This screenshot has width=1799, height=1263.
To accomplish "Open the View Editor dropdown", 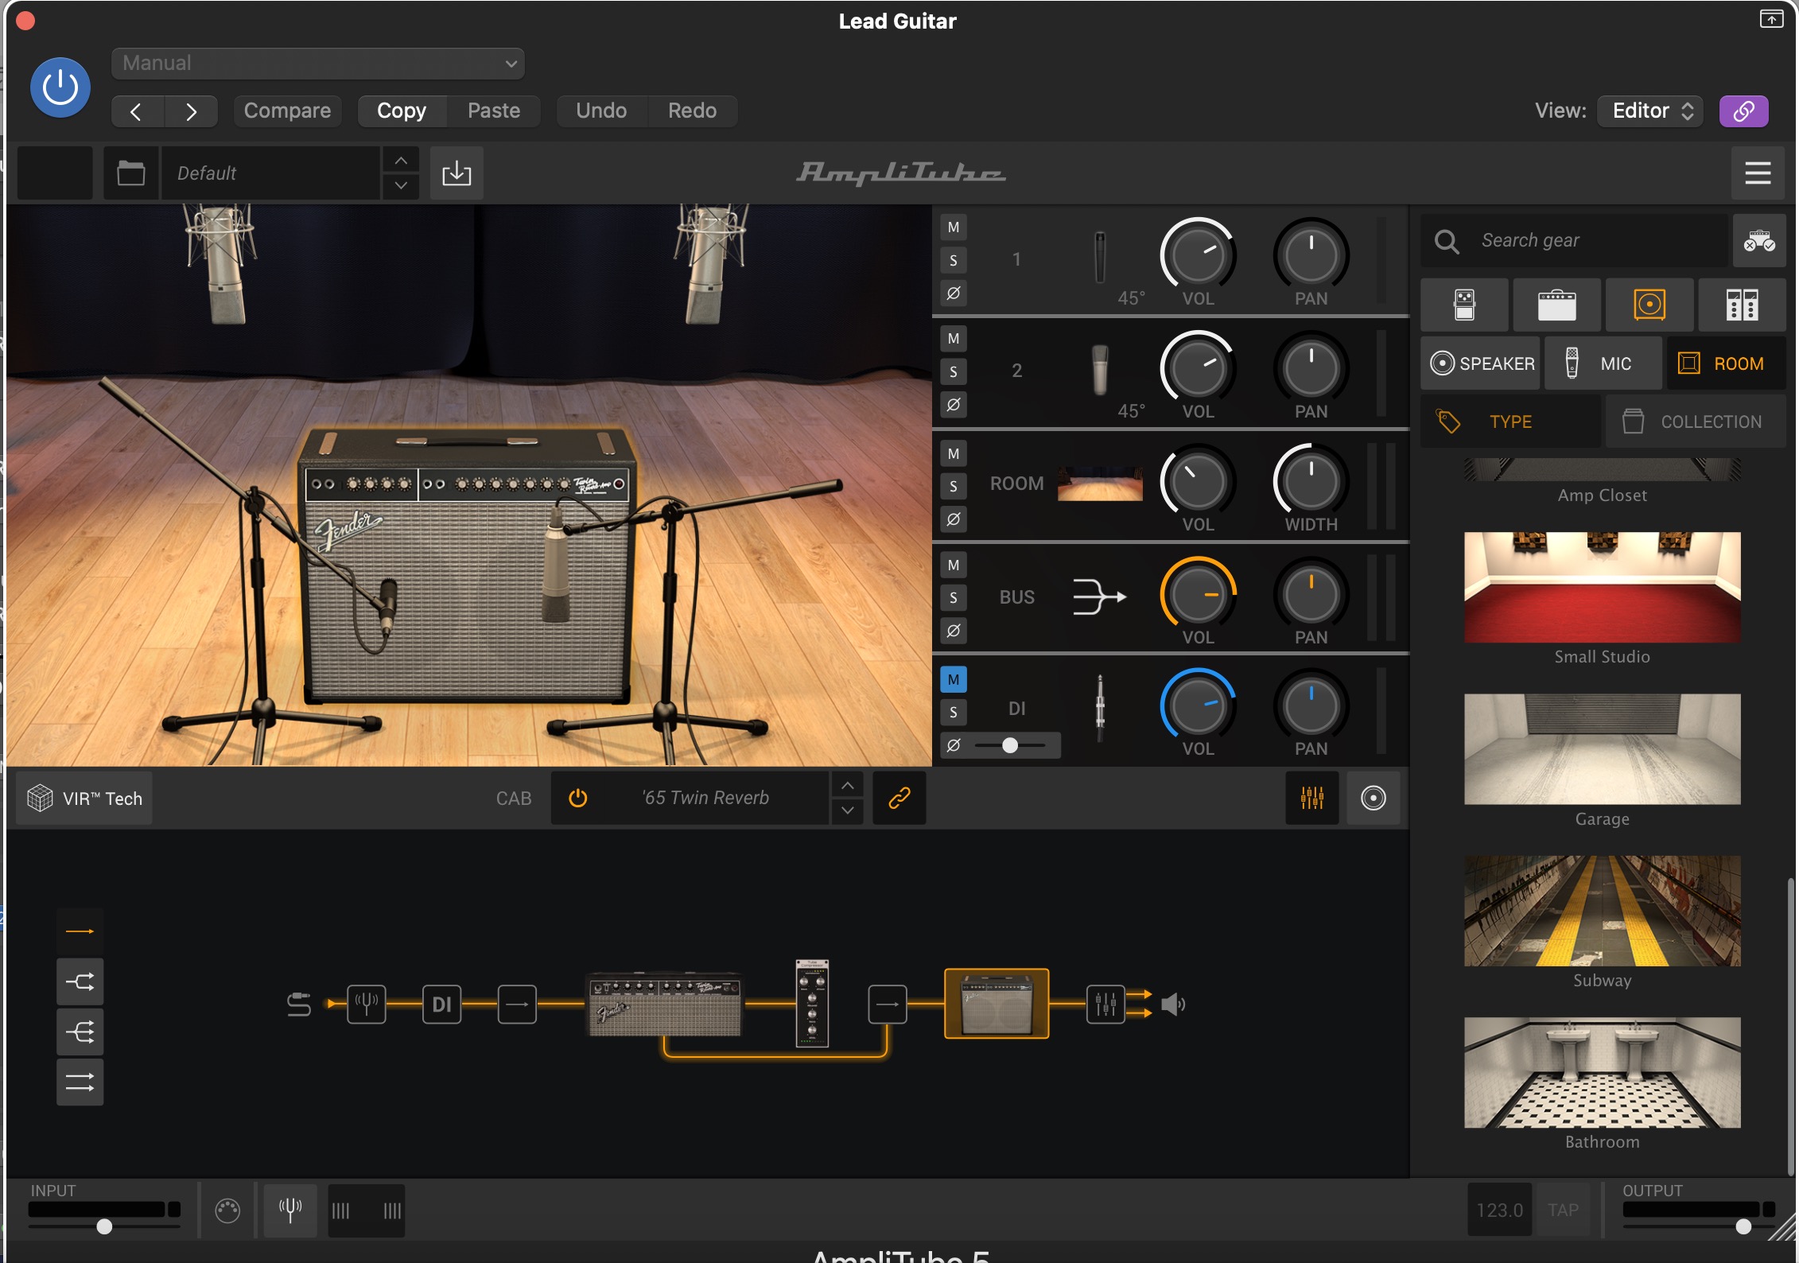I will (x=1651, y=111).
